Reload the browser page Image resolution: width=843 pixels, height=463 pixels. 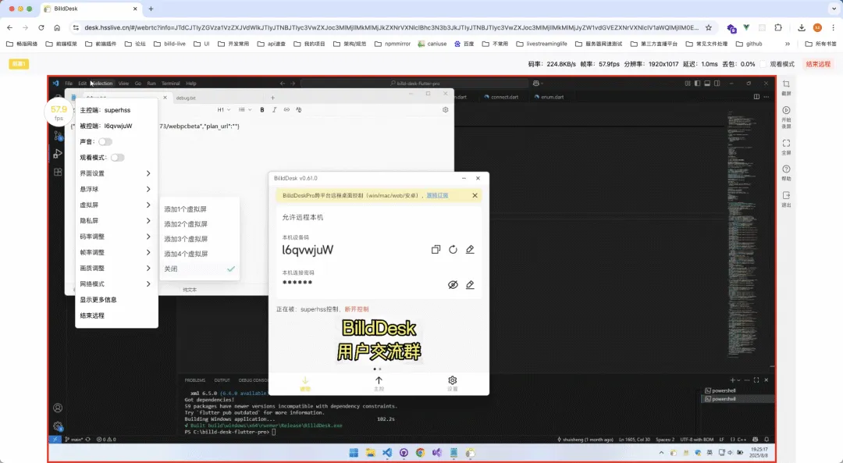(41, 28)
